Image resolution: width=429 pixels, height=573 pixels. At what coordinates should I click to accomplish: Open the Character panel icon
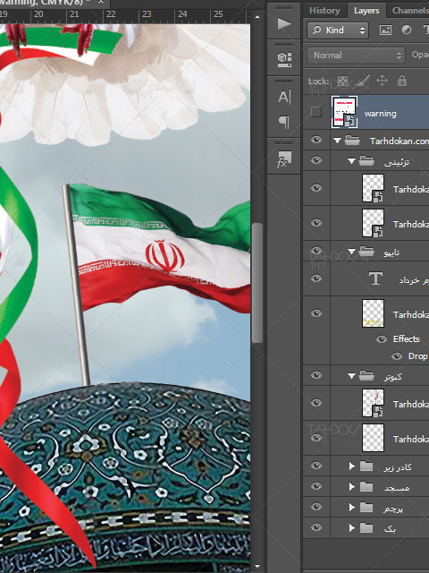coord(284,98)
